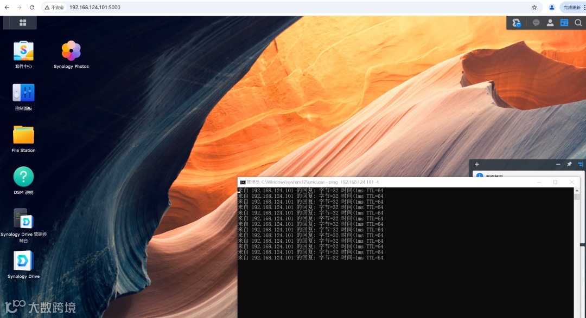Image resolution: width=586 pixels, height=318 pixels.
Task: Minimize the cmd.exe ping window
Action: [x=539, y=182]
